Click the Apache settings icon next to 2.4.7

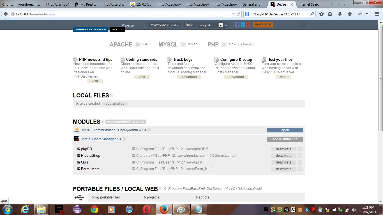pos(137,44)
